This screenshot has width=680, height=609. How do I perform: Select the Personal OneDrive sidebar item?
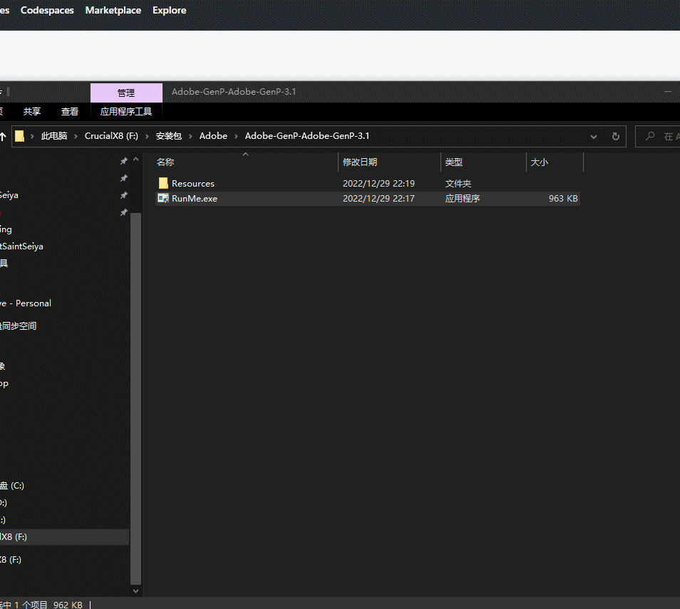click(26, 303)
